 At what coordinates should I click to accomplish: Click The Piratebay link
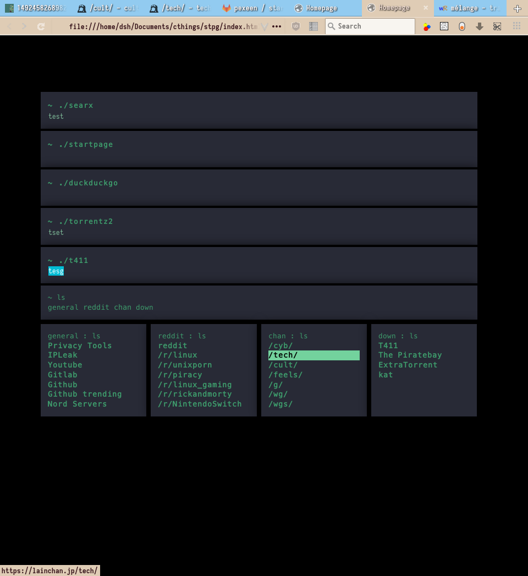click(x=410, y=355)
